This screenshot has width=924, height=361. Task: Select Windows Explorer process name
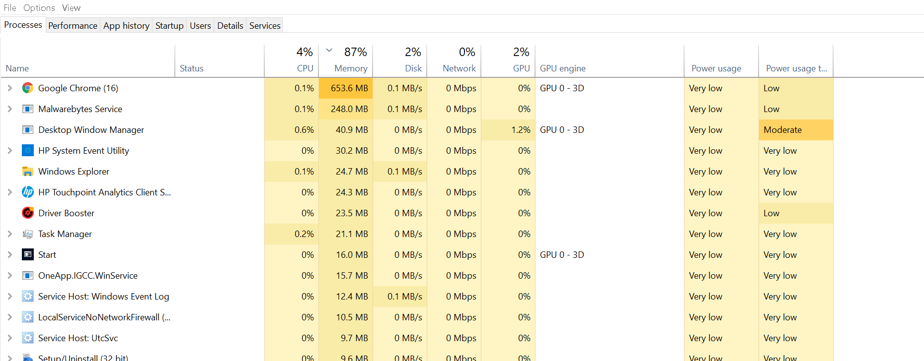coord(74,172)
